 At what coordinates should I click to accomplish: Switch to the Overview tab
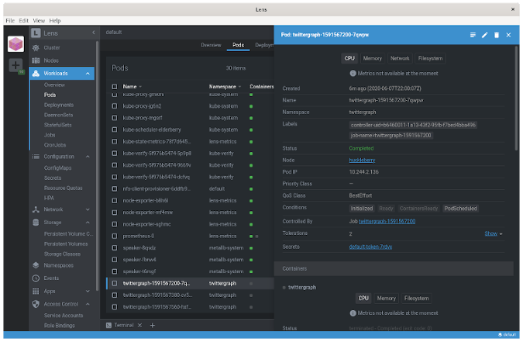(211, 45)
